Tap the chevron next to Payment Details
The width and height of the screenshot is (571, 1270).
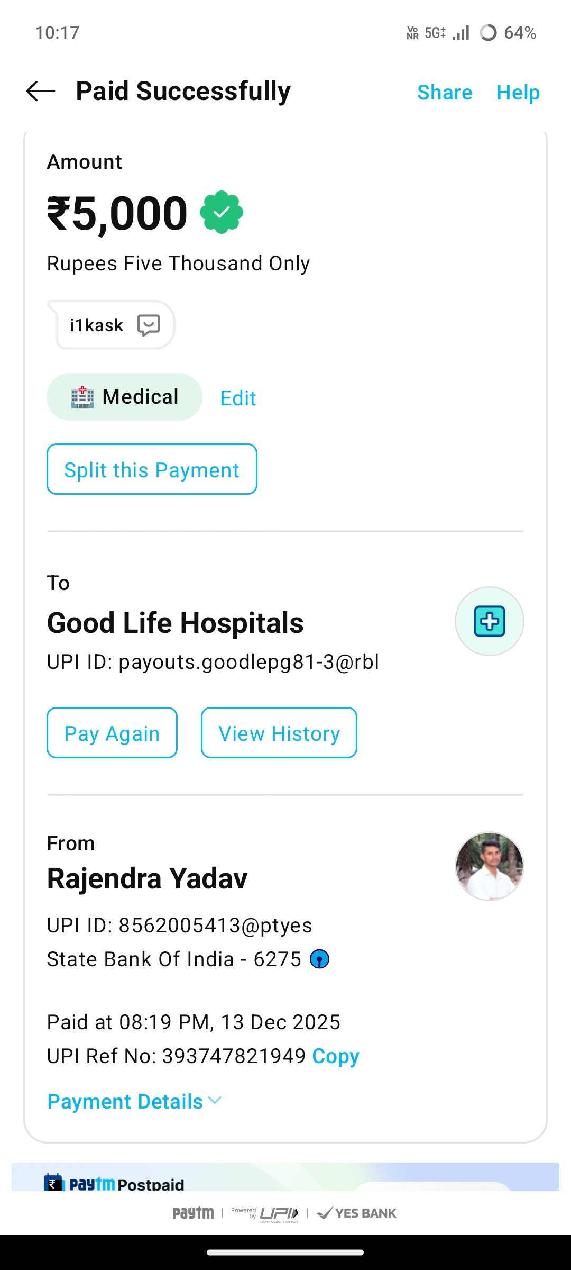point(215,1101)
